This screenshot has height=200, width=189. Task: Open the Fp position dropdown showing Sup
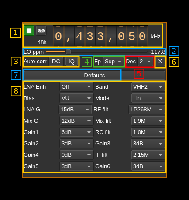[113, 62]
